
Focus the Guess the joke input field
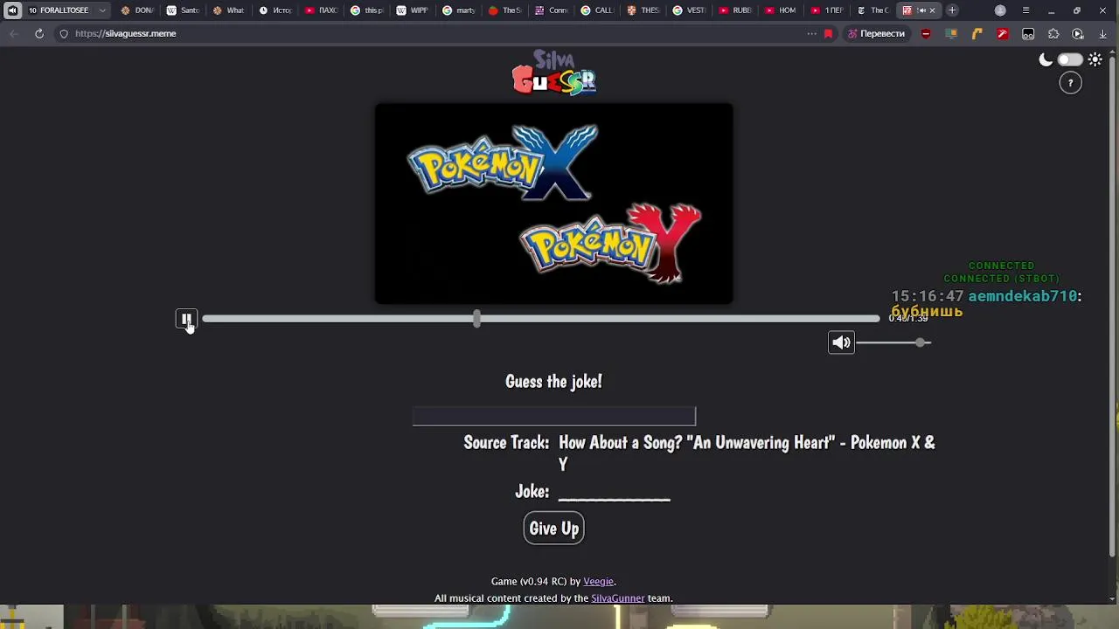pyautogui.click(x=553, y=416)
